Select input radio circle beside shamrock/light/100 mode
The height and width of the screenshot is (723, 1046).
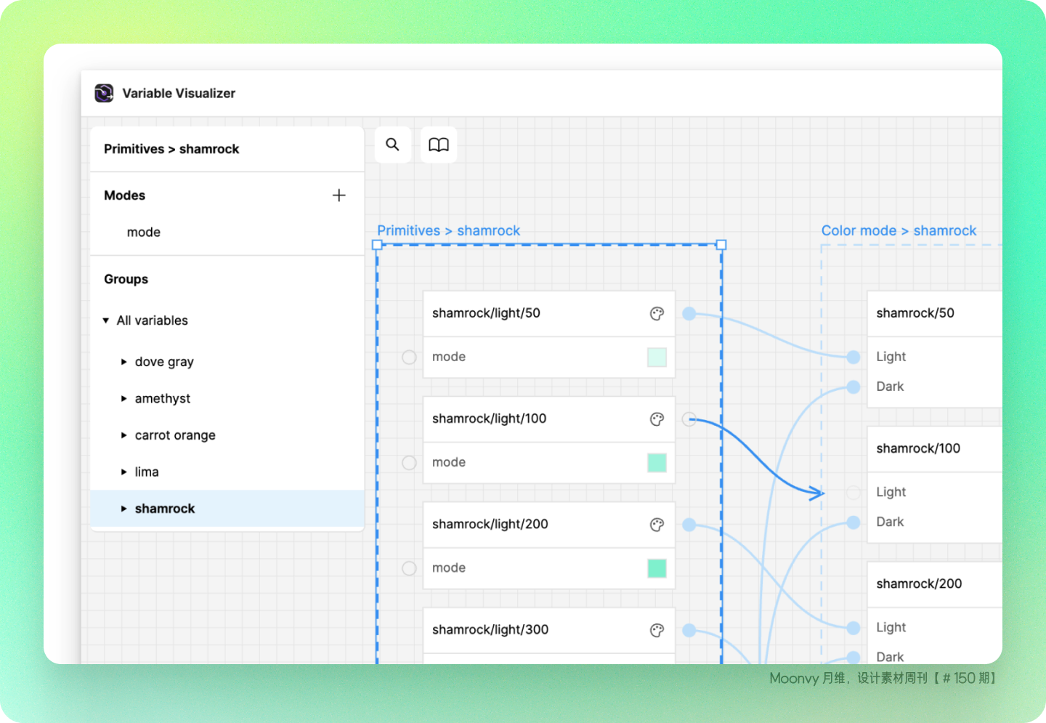(x=409, y=463)
